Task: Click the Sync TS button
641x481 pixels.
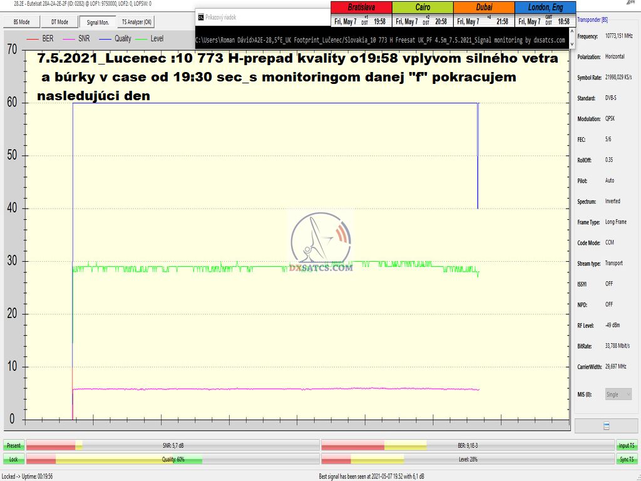Action: pyautogui.click(x=626, y=459)
